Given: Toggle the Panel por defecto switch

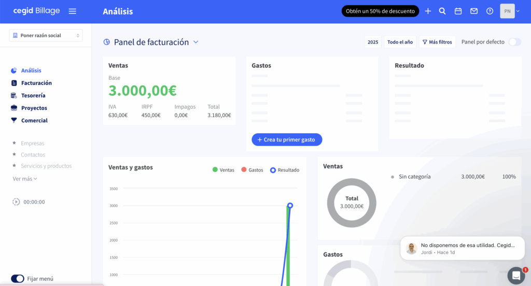Looking at the screenshot, I should [x=515, y=42].
